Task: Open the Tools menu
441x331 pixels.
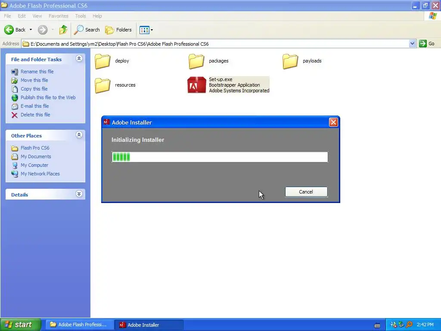Action: 81,16
